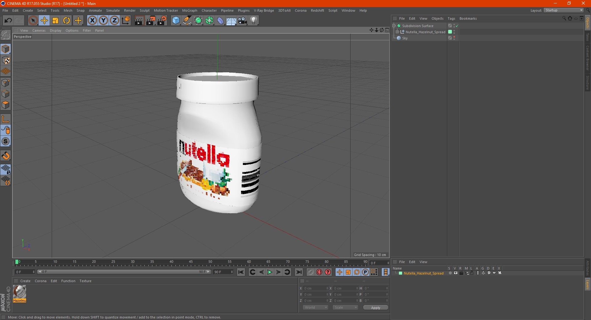Toggle layer visibility eye for Nutella_Hazelnut_Spread
This screenshot has height=320, width=591.
tap(456, 273)
